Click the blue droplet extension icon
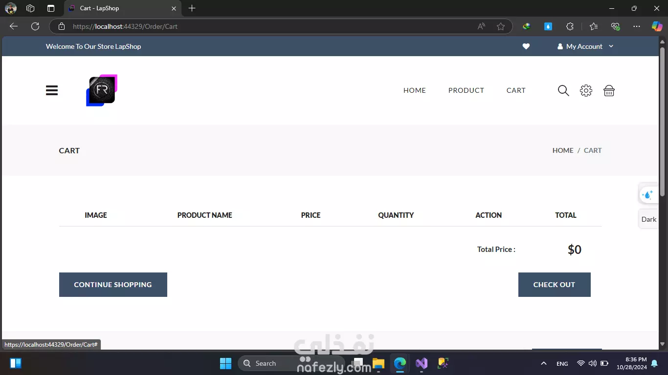This screenshot has width=668, height=375. click(548, 26)
